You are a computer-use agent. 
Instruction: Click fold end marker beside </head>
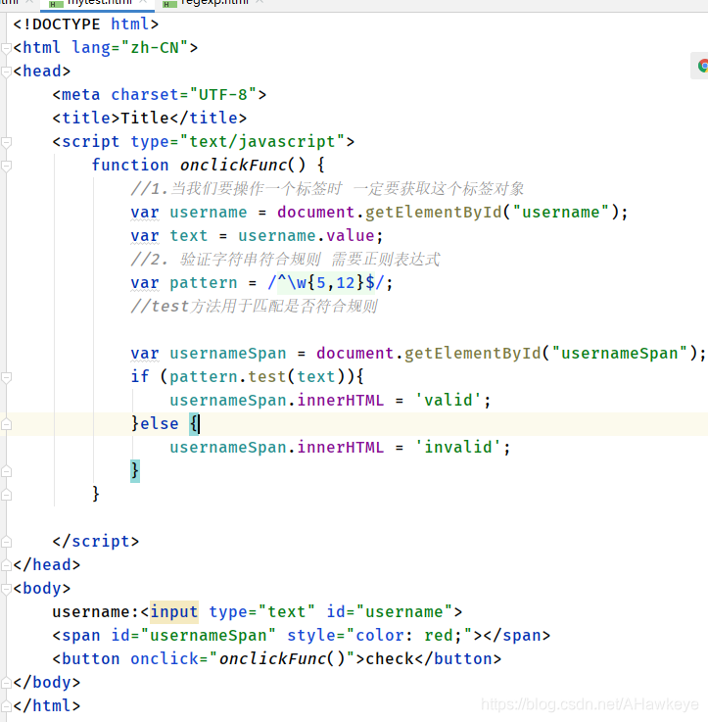coord(6,565)
